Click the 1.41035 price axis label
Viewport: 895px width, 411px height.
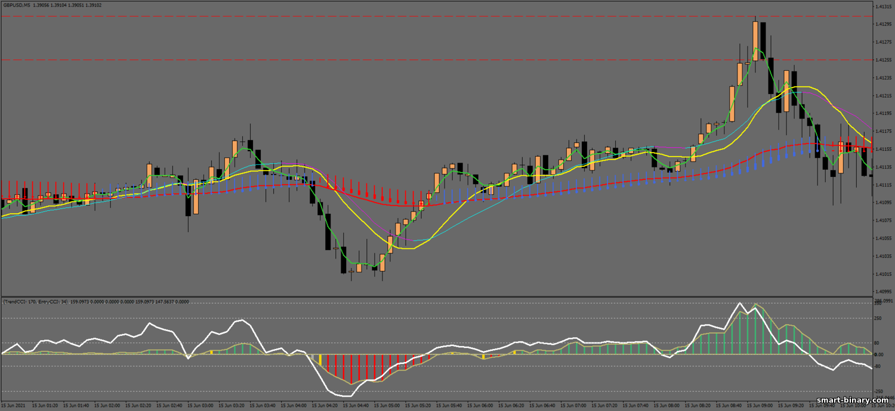coord(883,256)
